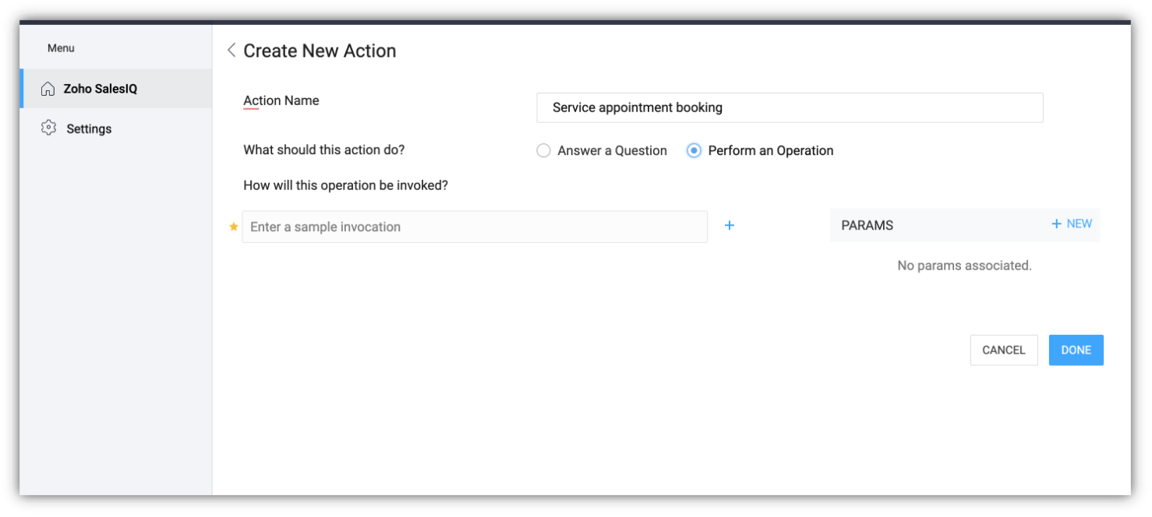Click the Menu heading in the sidebar

coord(61,48)
